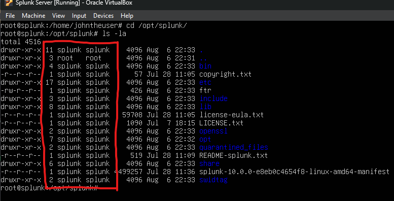Image resolution: width=394 pixels, height=201 pixels.
Task: Click the 'quarantined_files' directory name
Action: [234, 147]
